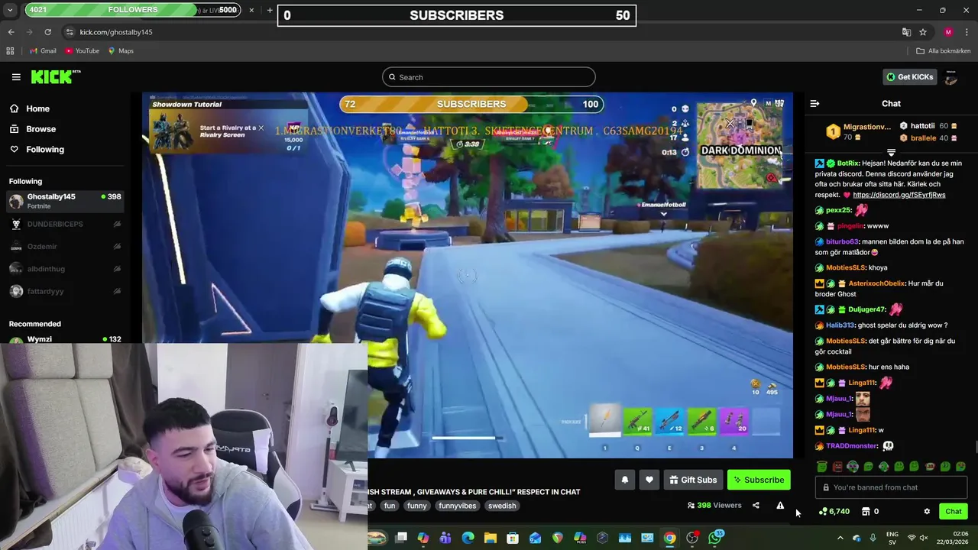This screenshot has height=550, width=978.
Task: Select Ozdemir channel in Following list
Action: coord(65,246)
